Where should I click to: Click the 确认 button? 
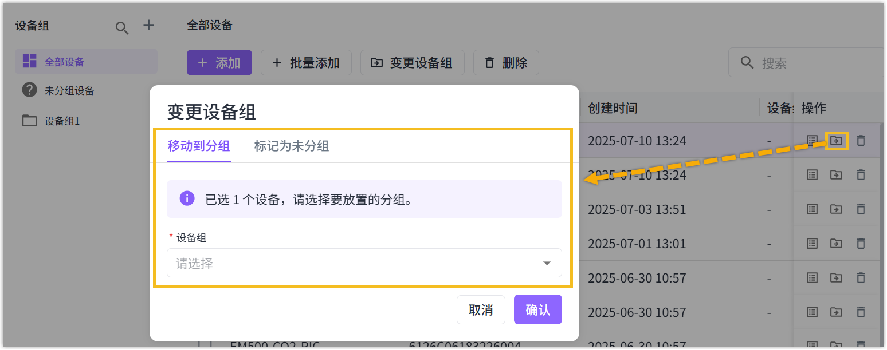(537, 310)
